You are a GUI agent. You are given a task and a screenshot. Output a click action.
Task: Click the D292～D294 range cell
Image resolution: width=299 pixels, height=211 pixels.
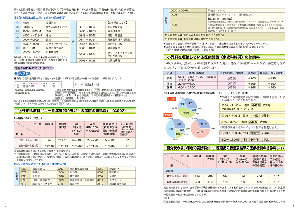[x=91, y=54]
